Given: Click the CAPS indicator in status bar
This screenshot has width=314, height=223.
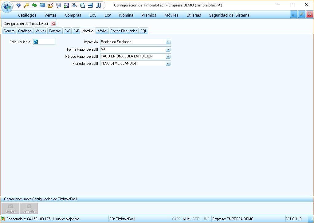Looking at the screenshot, I should click(176, 219).
